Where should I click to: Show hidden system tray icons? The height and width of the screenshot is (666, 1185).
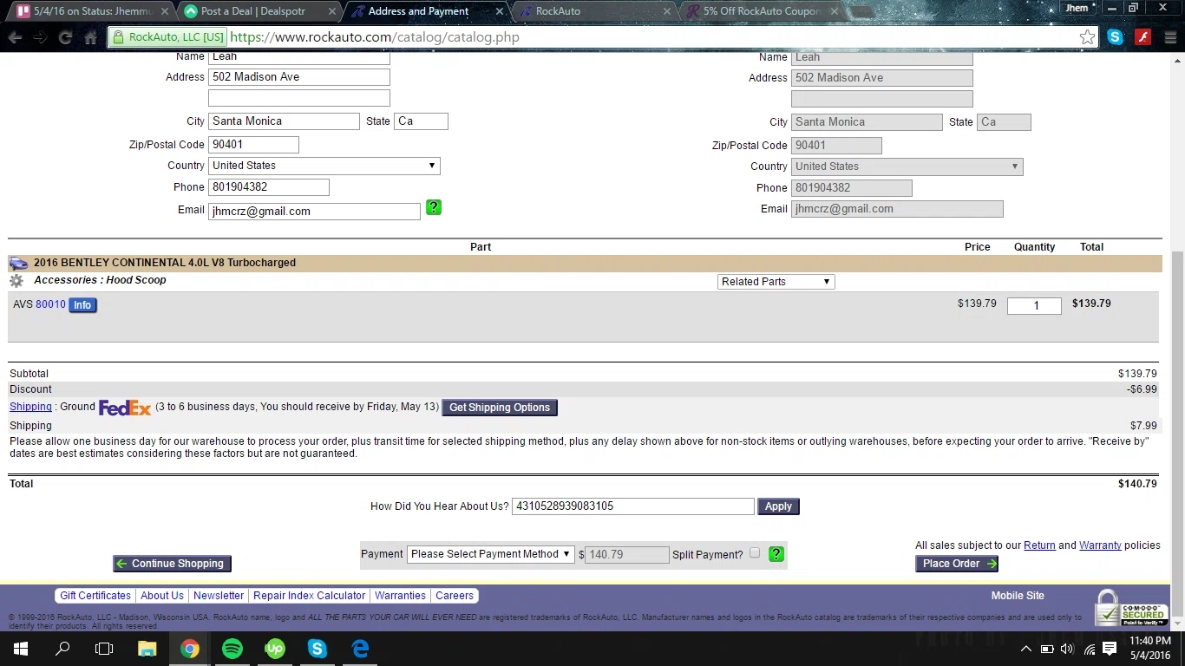pyautogui.click(x=1025, y=649)
